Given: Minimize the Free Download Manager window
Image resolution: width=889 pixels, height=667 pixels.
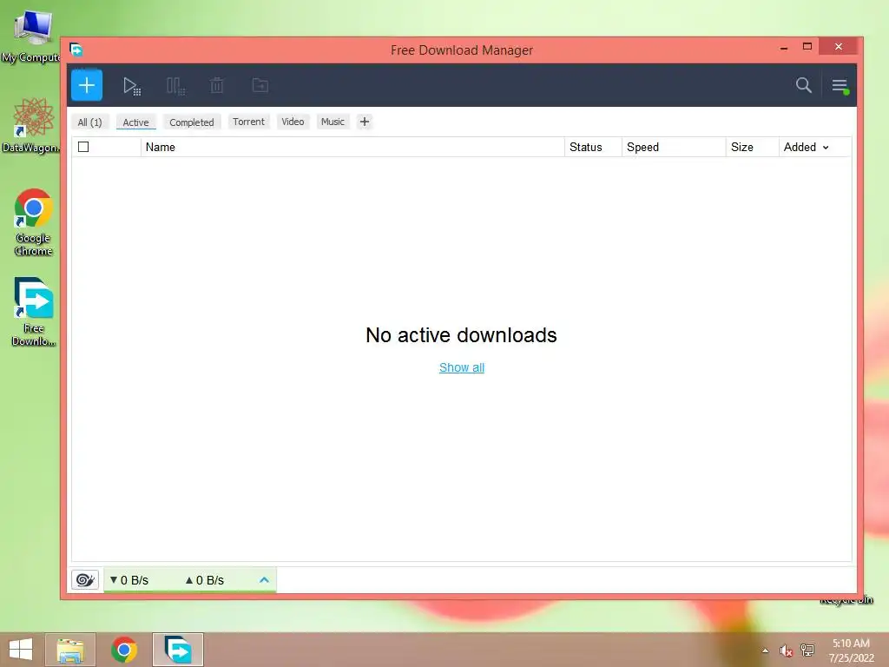Looking at the screenshot, I should tap(784, 48).
